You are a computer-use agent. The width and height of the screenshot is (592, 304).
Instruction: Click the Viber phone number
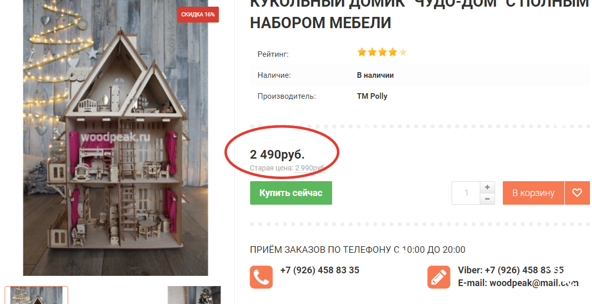click(524, 270)
